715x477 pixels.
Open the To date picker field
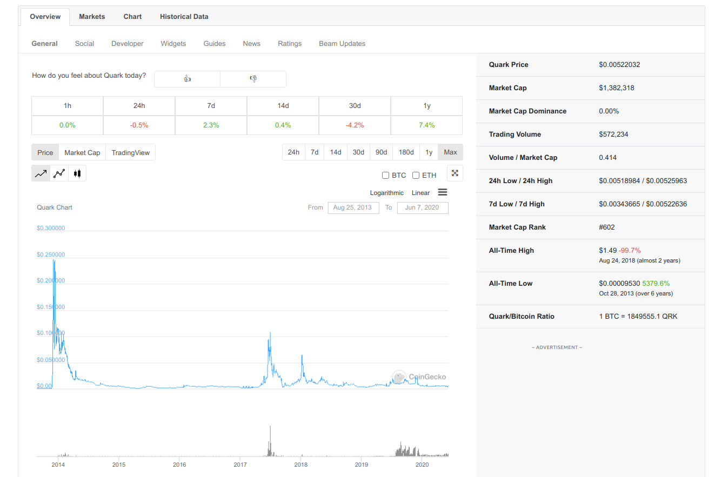[x=422, y=207]
